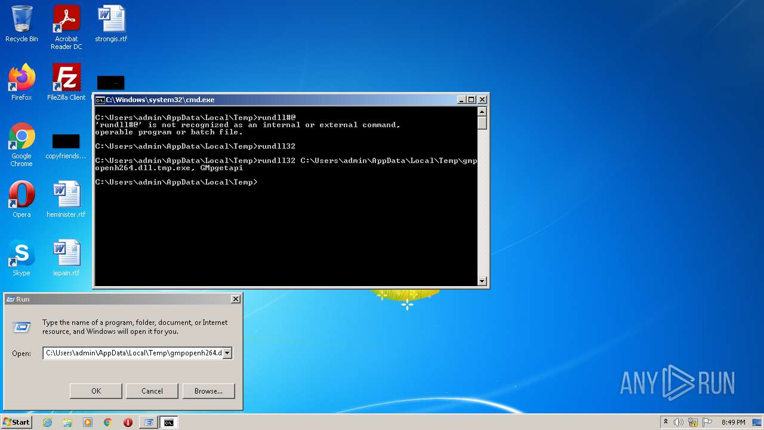Click the cmd window scrollbar thumb
Viewport: 764px width, 430px height.
pyautogui.click(x=482, y=122)
